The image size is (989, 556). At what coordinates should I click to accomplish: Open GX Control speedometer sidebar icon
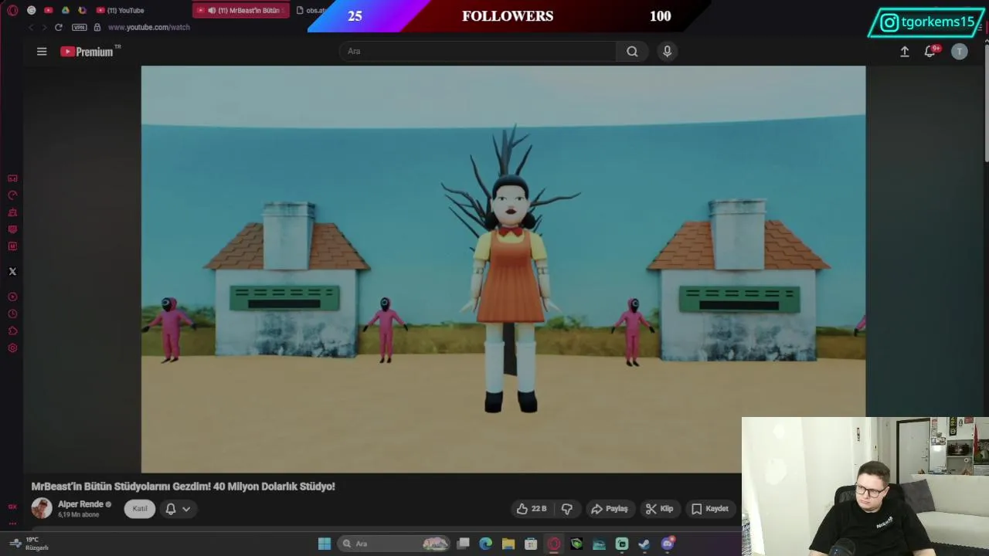pyautogui.click(x=12, y=195)
